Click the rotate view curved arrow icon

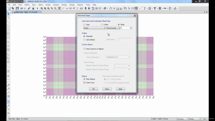coord(77,8)
